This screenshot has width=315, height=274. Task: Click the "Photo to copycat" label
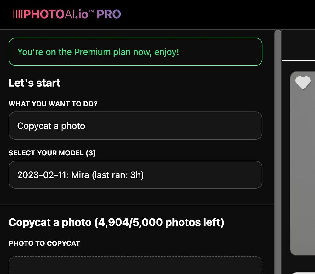[x=44, y=243]
